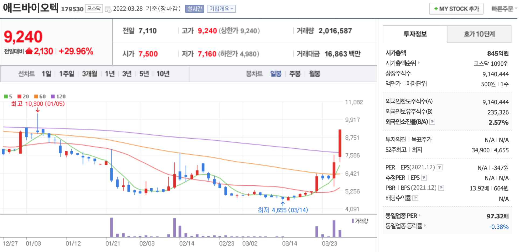The height and width of the screenshot is (252, 522).
Task: Click the 상장주식수 value 9,140,444
Action: pos(496,74)
